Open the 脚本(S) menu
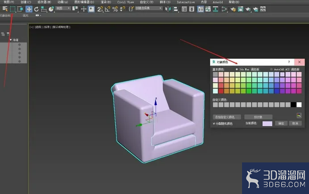Image resolution: width=309 pixels, height=194 pixels. (165, 2)
